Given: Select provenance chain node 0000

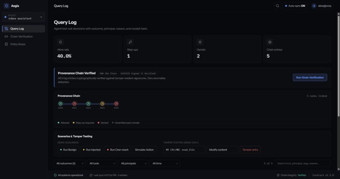Looking at the screenshot, I should point(60,104).
